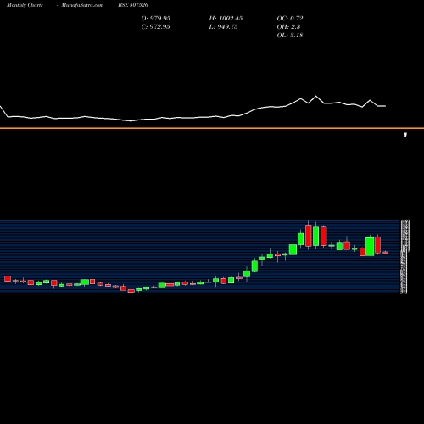Image resolution: width=424 pixels, height=424 pixels.
Task: Click the high value 'H: 1002.45'
Action: [x=226, y=19]
